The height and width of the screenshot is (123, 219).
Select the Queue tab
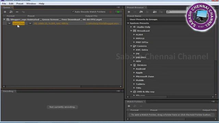tap(7, 8)
